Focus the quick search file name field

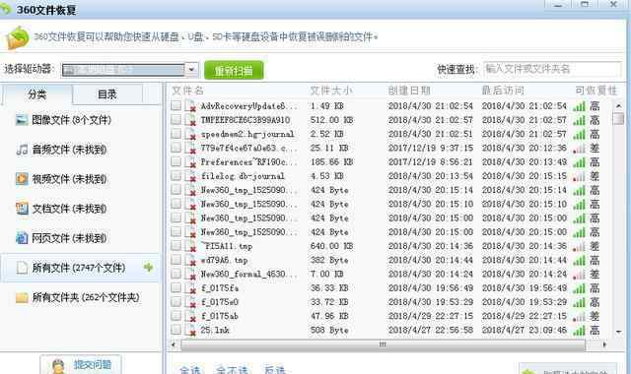pyautogui.click(x=552, y=69)
